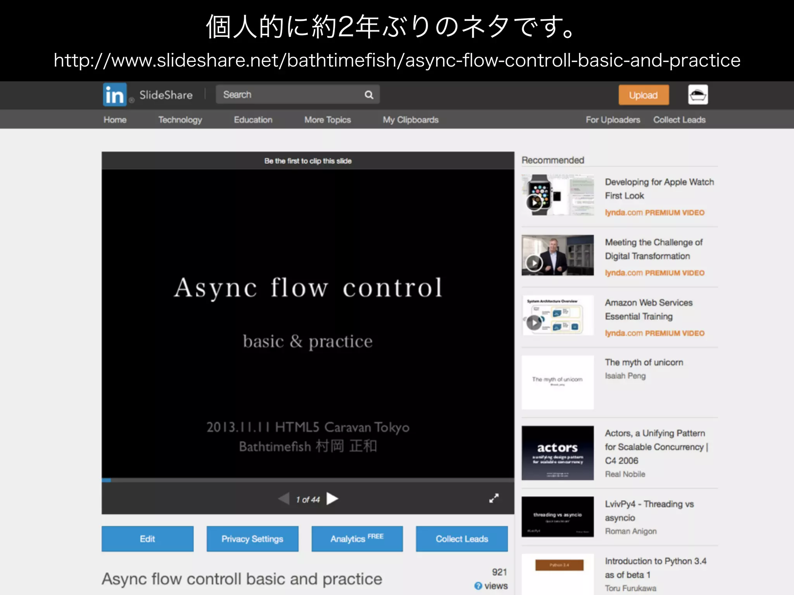
Task: Expand the More Topics menu
Action: (x=328, y=120)
